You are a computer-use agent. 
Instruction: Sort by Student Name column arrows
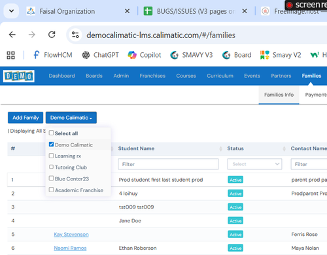pos(220,148)
